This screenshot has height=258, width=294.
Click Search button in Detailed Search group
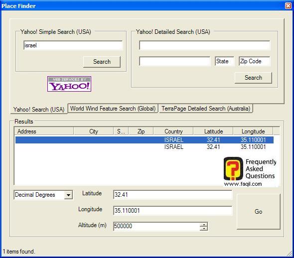pos(253,78)
